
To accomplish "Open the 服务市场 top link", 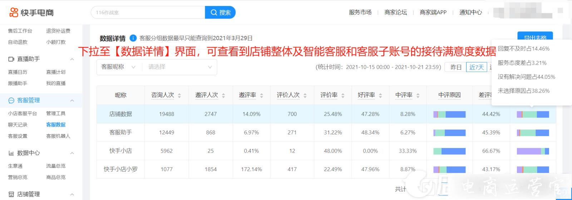I will [360, 12].
